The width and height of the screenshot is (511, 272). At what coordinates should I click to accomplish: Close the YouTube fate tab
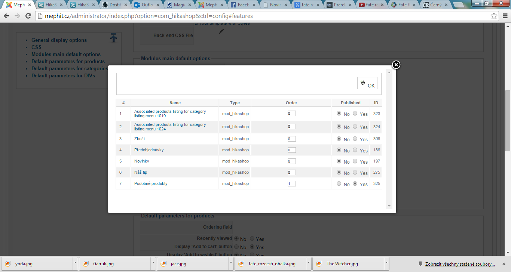(x=383, y=5)
